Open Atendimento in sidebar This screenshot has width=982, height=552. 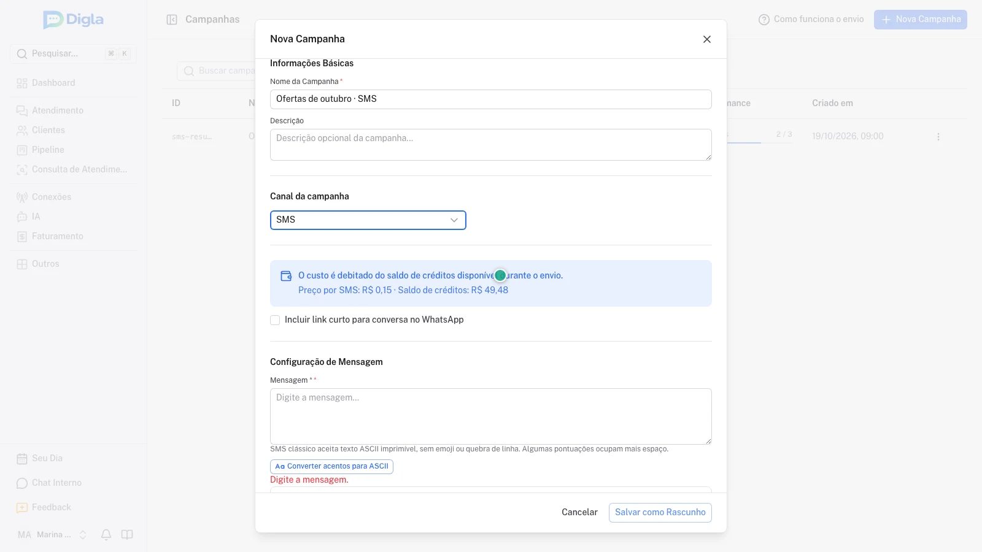(73, 110)
